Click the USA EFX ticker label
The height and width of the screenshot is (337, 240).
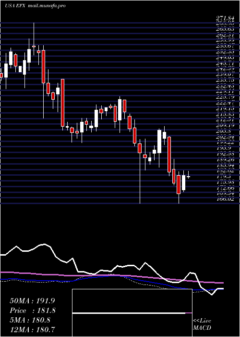[15, 6]
